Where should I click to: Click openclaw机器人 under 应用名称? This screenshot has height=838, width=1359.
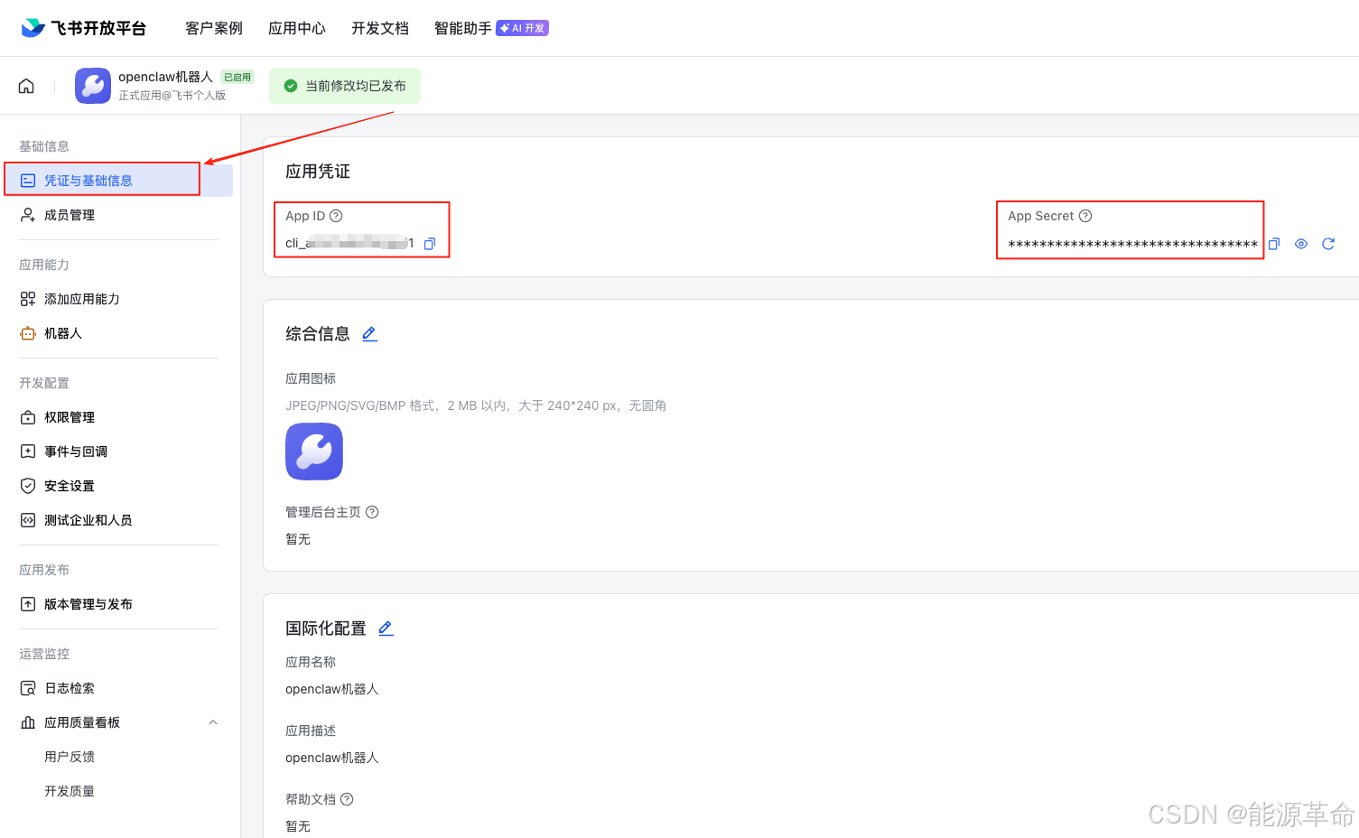point(332,689)
